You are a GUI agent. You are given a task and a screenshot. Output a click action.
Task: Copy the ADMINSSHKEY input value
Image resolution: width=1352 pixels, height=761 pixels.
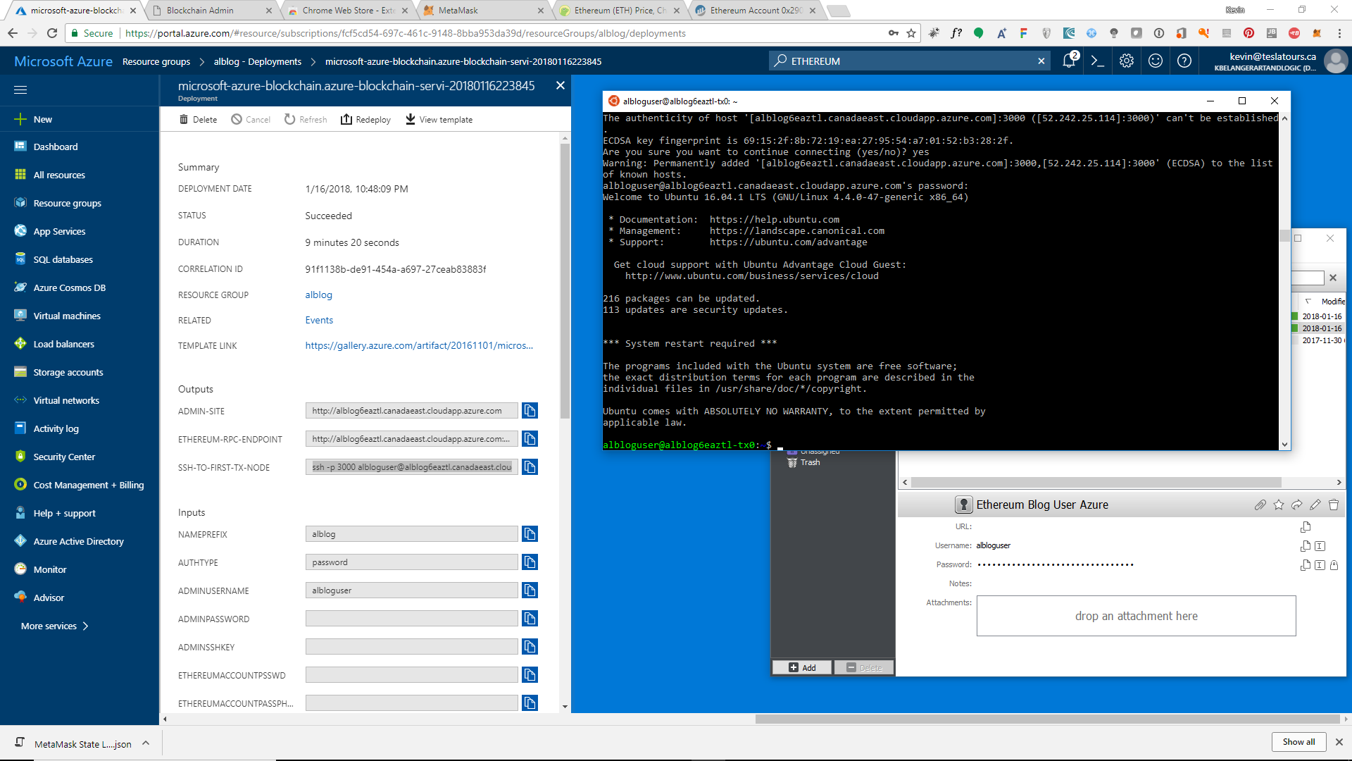(530, 646)
